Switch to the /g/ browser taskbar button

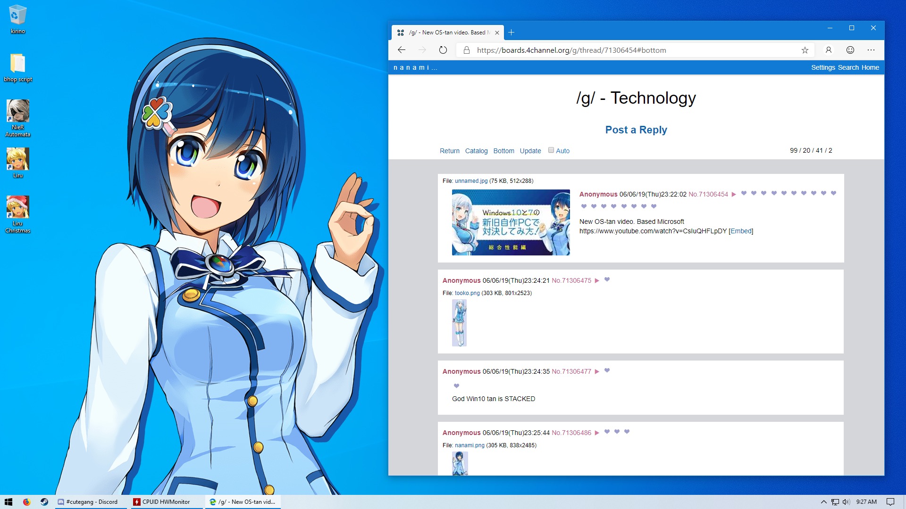click(x=243, y=502)
